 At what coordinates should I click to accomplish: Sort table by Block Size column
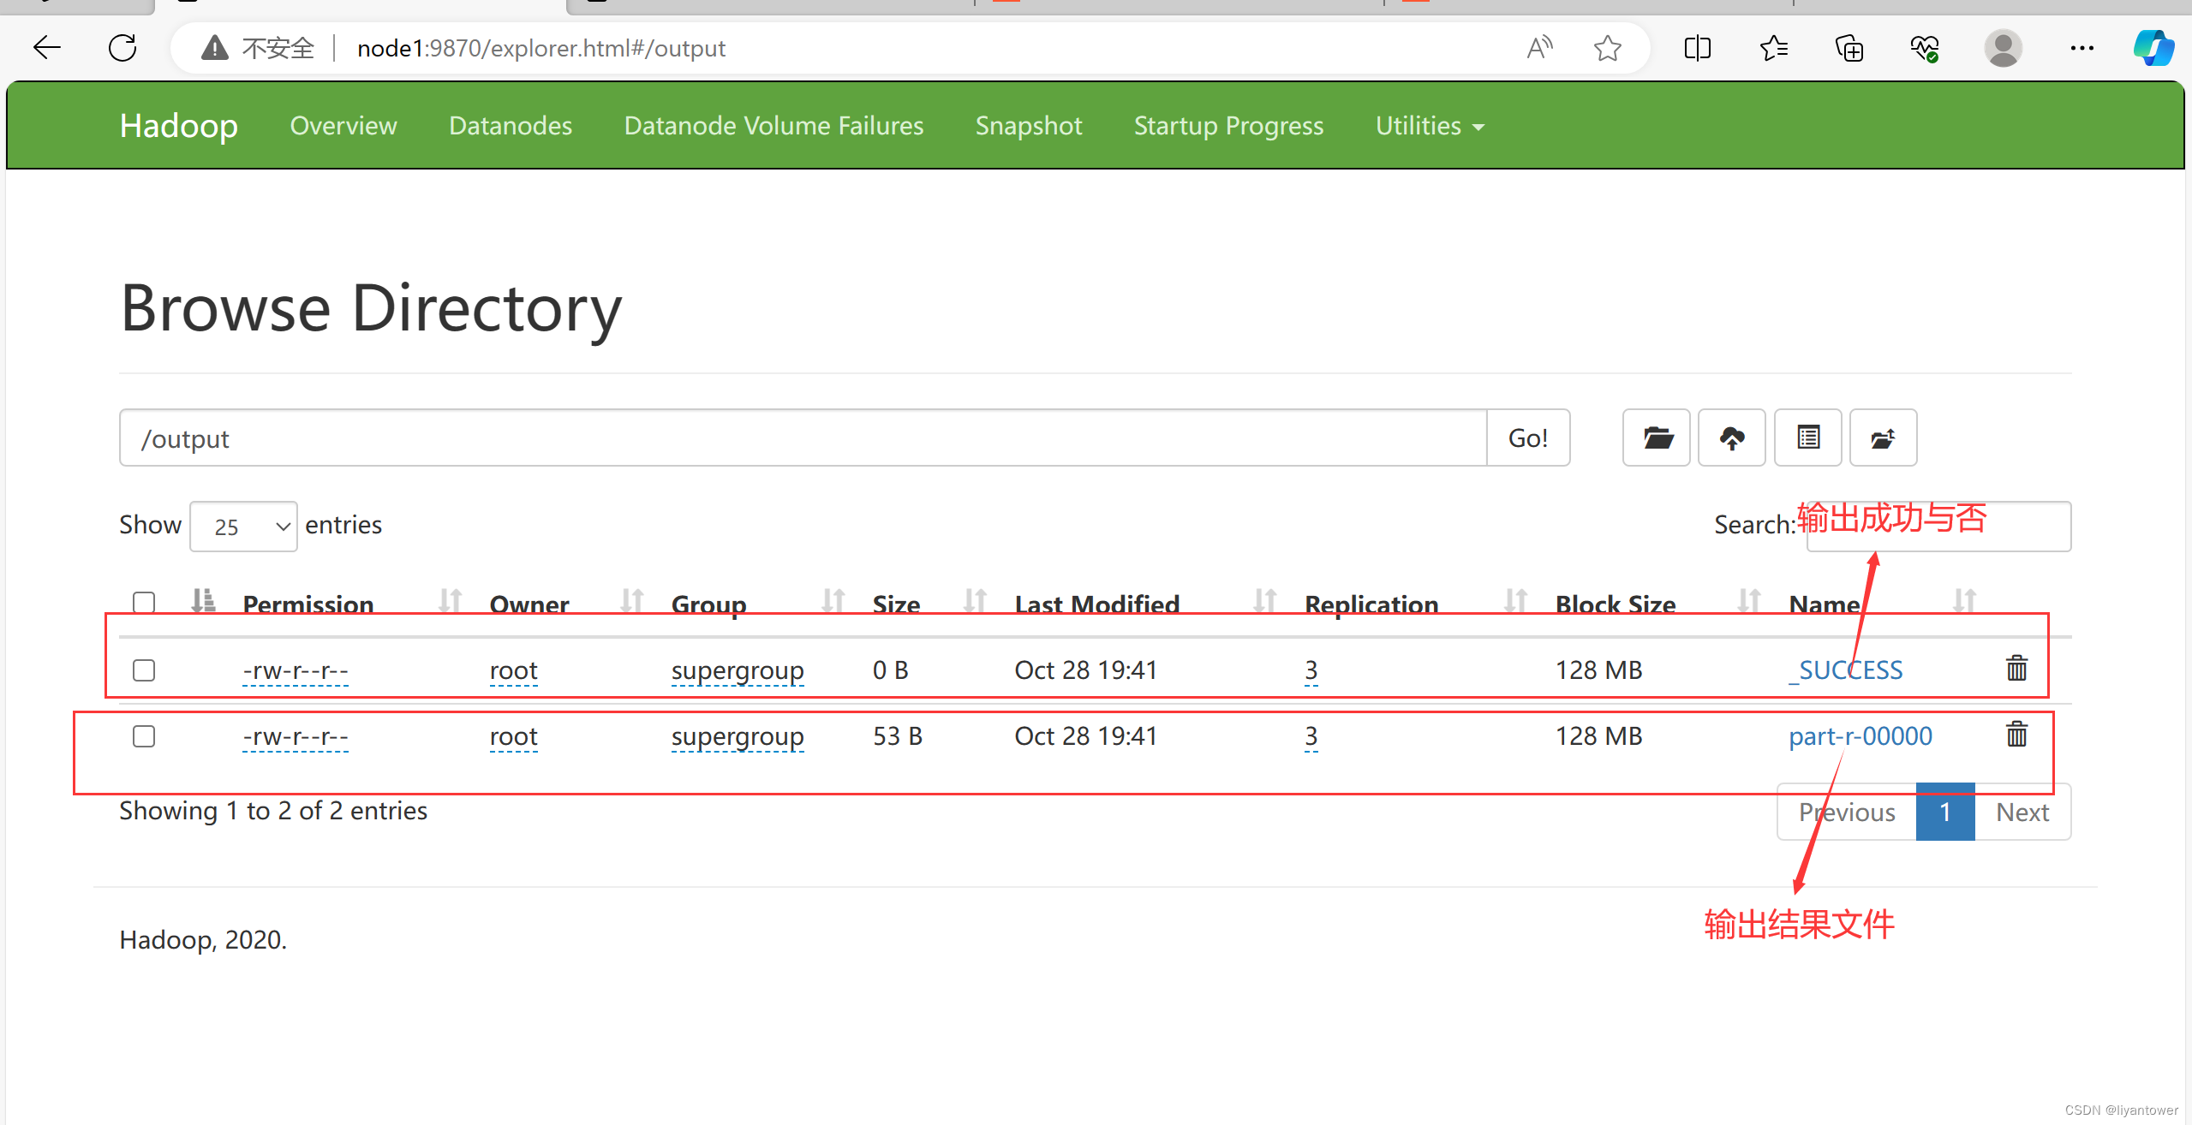pos(1749,601)
